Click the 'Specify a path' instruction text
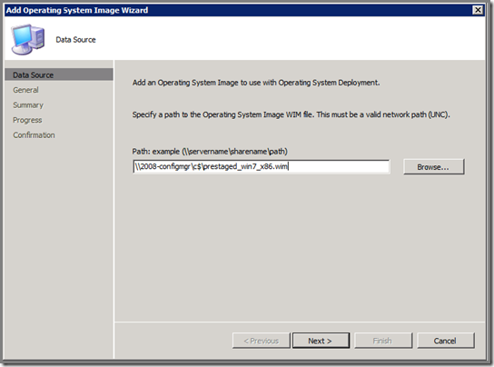494x367 pixels. [x=291, y=114]
